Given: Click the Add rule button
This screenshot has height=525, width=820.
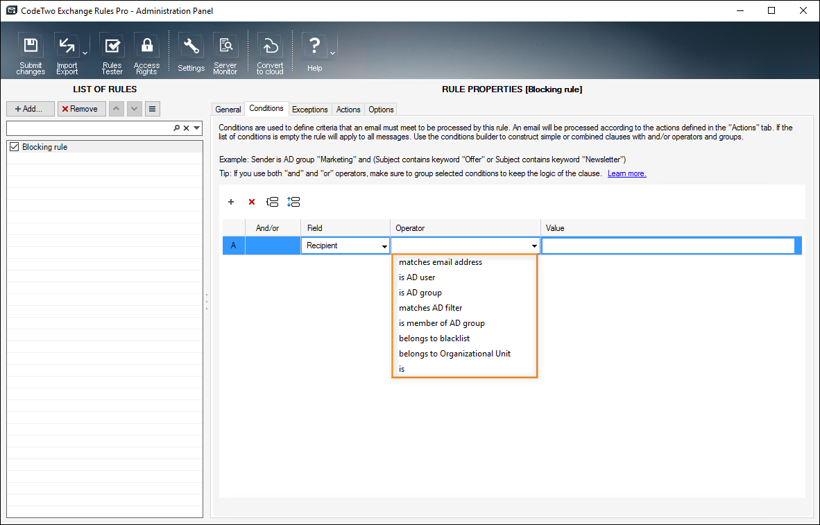Looking at the screenshot, I should pyautogui.click(x=31, y=109).
